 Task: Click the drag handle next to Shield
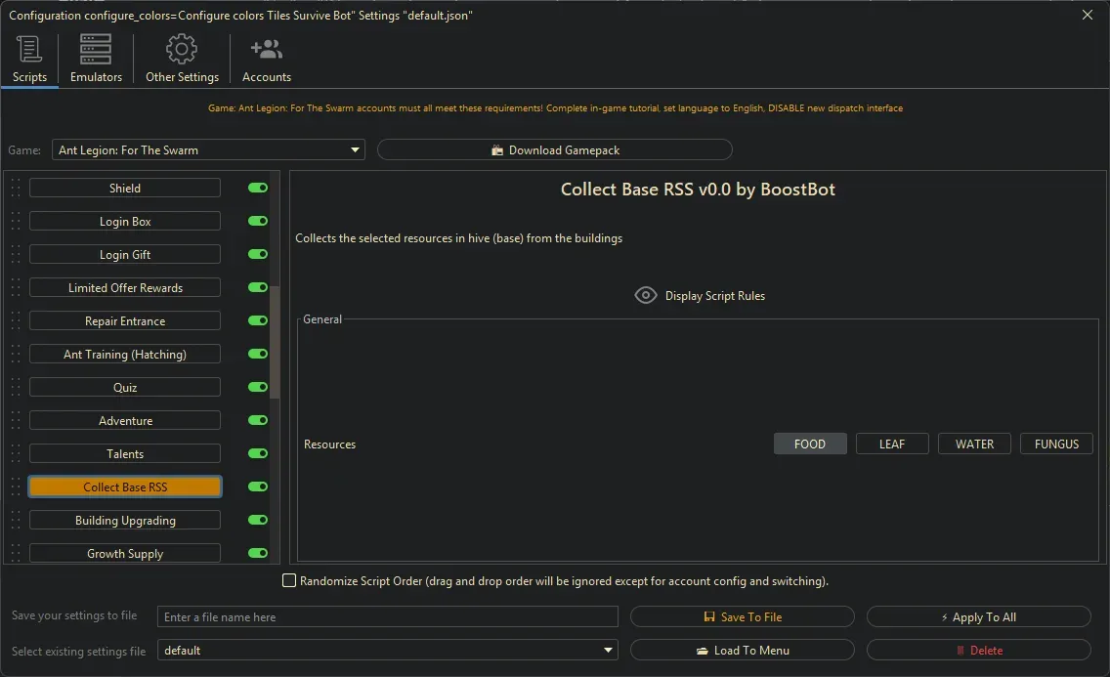point(16,189)
